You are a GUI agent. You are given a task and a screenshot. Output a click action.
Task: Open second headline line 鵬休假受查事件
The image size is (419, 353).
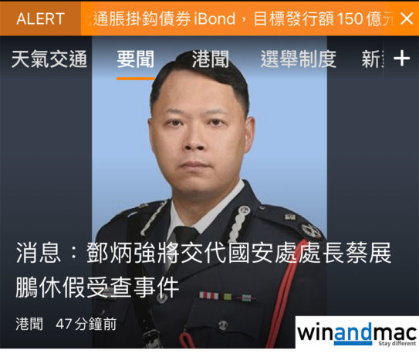(x=96, y=287)
